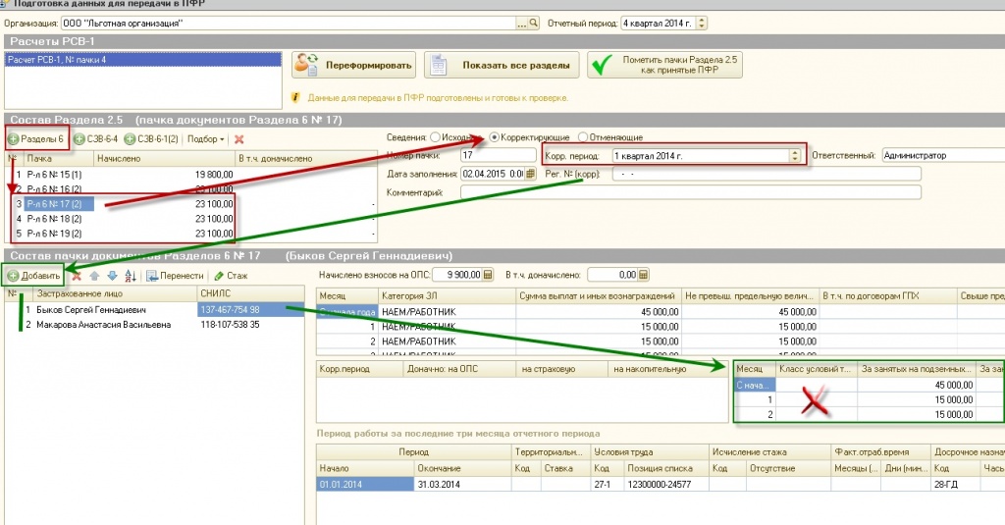Click the Страхованное лицо column header
The height and width of the screenshot is (525, 1005).
click(x=114, y=293)
